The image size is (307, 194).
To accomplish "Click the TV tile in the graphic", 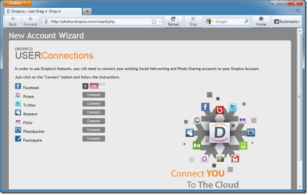I will (x=221, y=158).
